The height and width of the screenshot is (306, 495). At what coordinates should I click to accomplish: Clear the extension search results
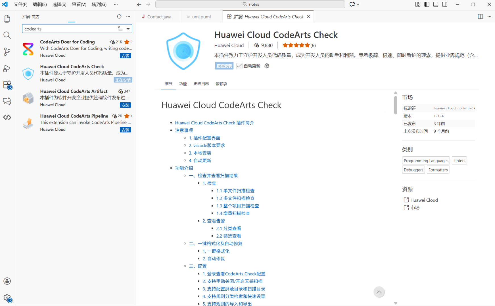pos(120,29)
